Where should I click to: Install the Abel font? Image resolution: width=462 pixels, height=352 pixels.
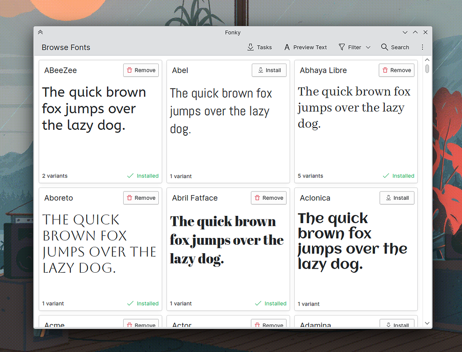click(x=269, y=70)
